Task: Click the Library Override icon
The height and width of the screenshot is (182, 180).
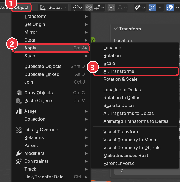Action: tap(19, 130)
